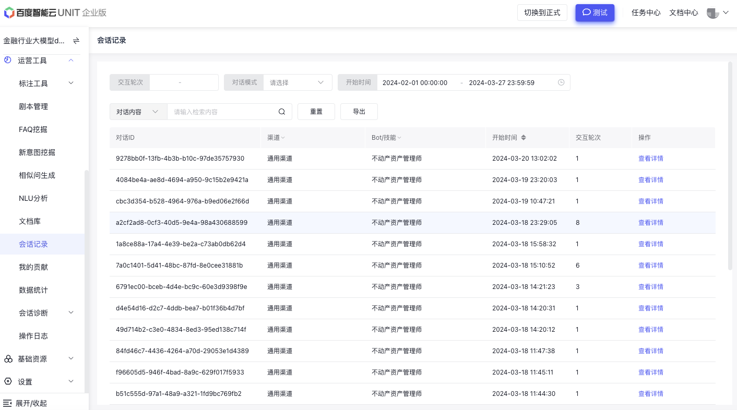View details for session b51c555d
737x410 pixels.
coord(651,394)
